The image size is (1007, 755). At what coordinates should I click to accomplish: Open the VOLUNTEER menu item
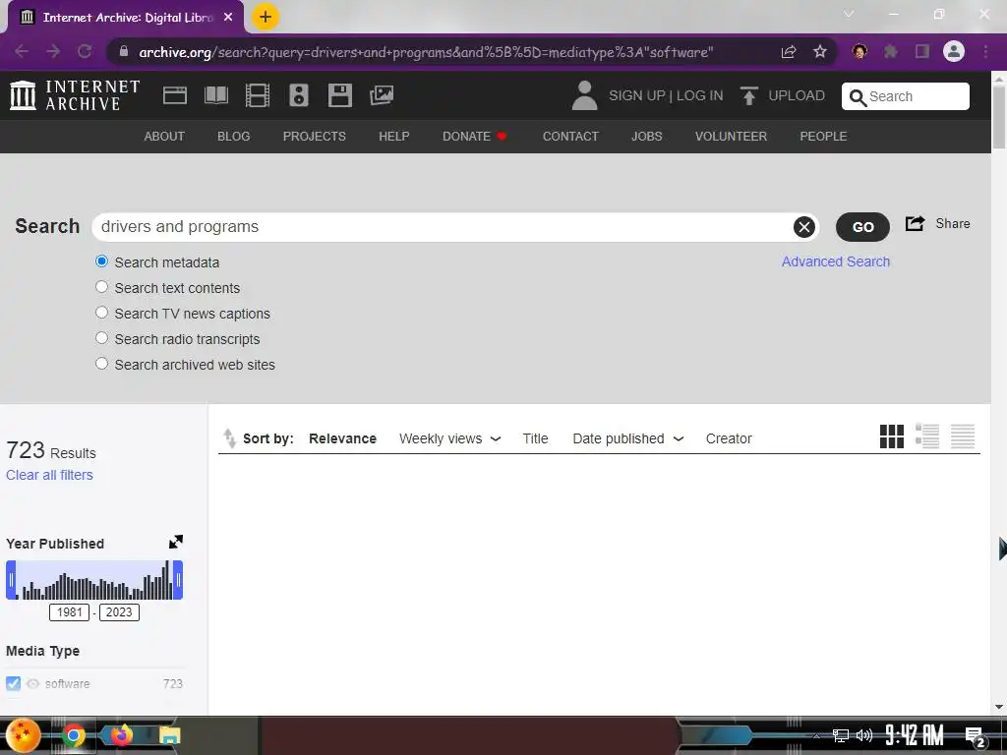coord(731,136)
